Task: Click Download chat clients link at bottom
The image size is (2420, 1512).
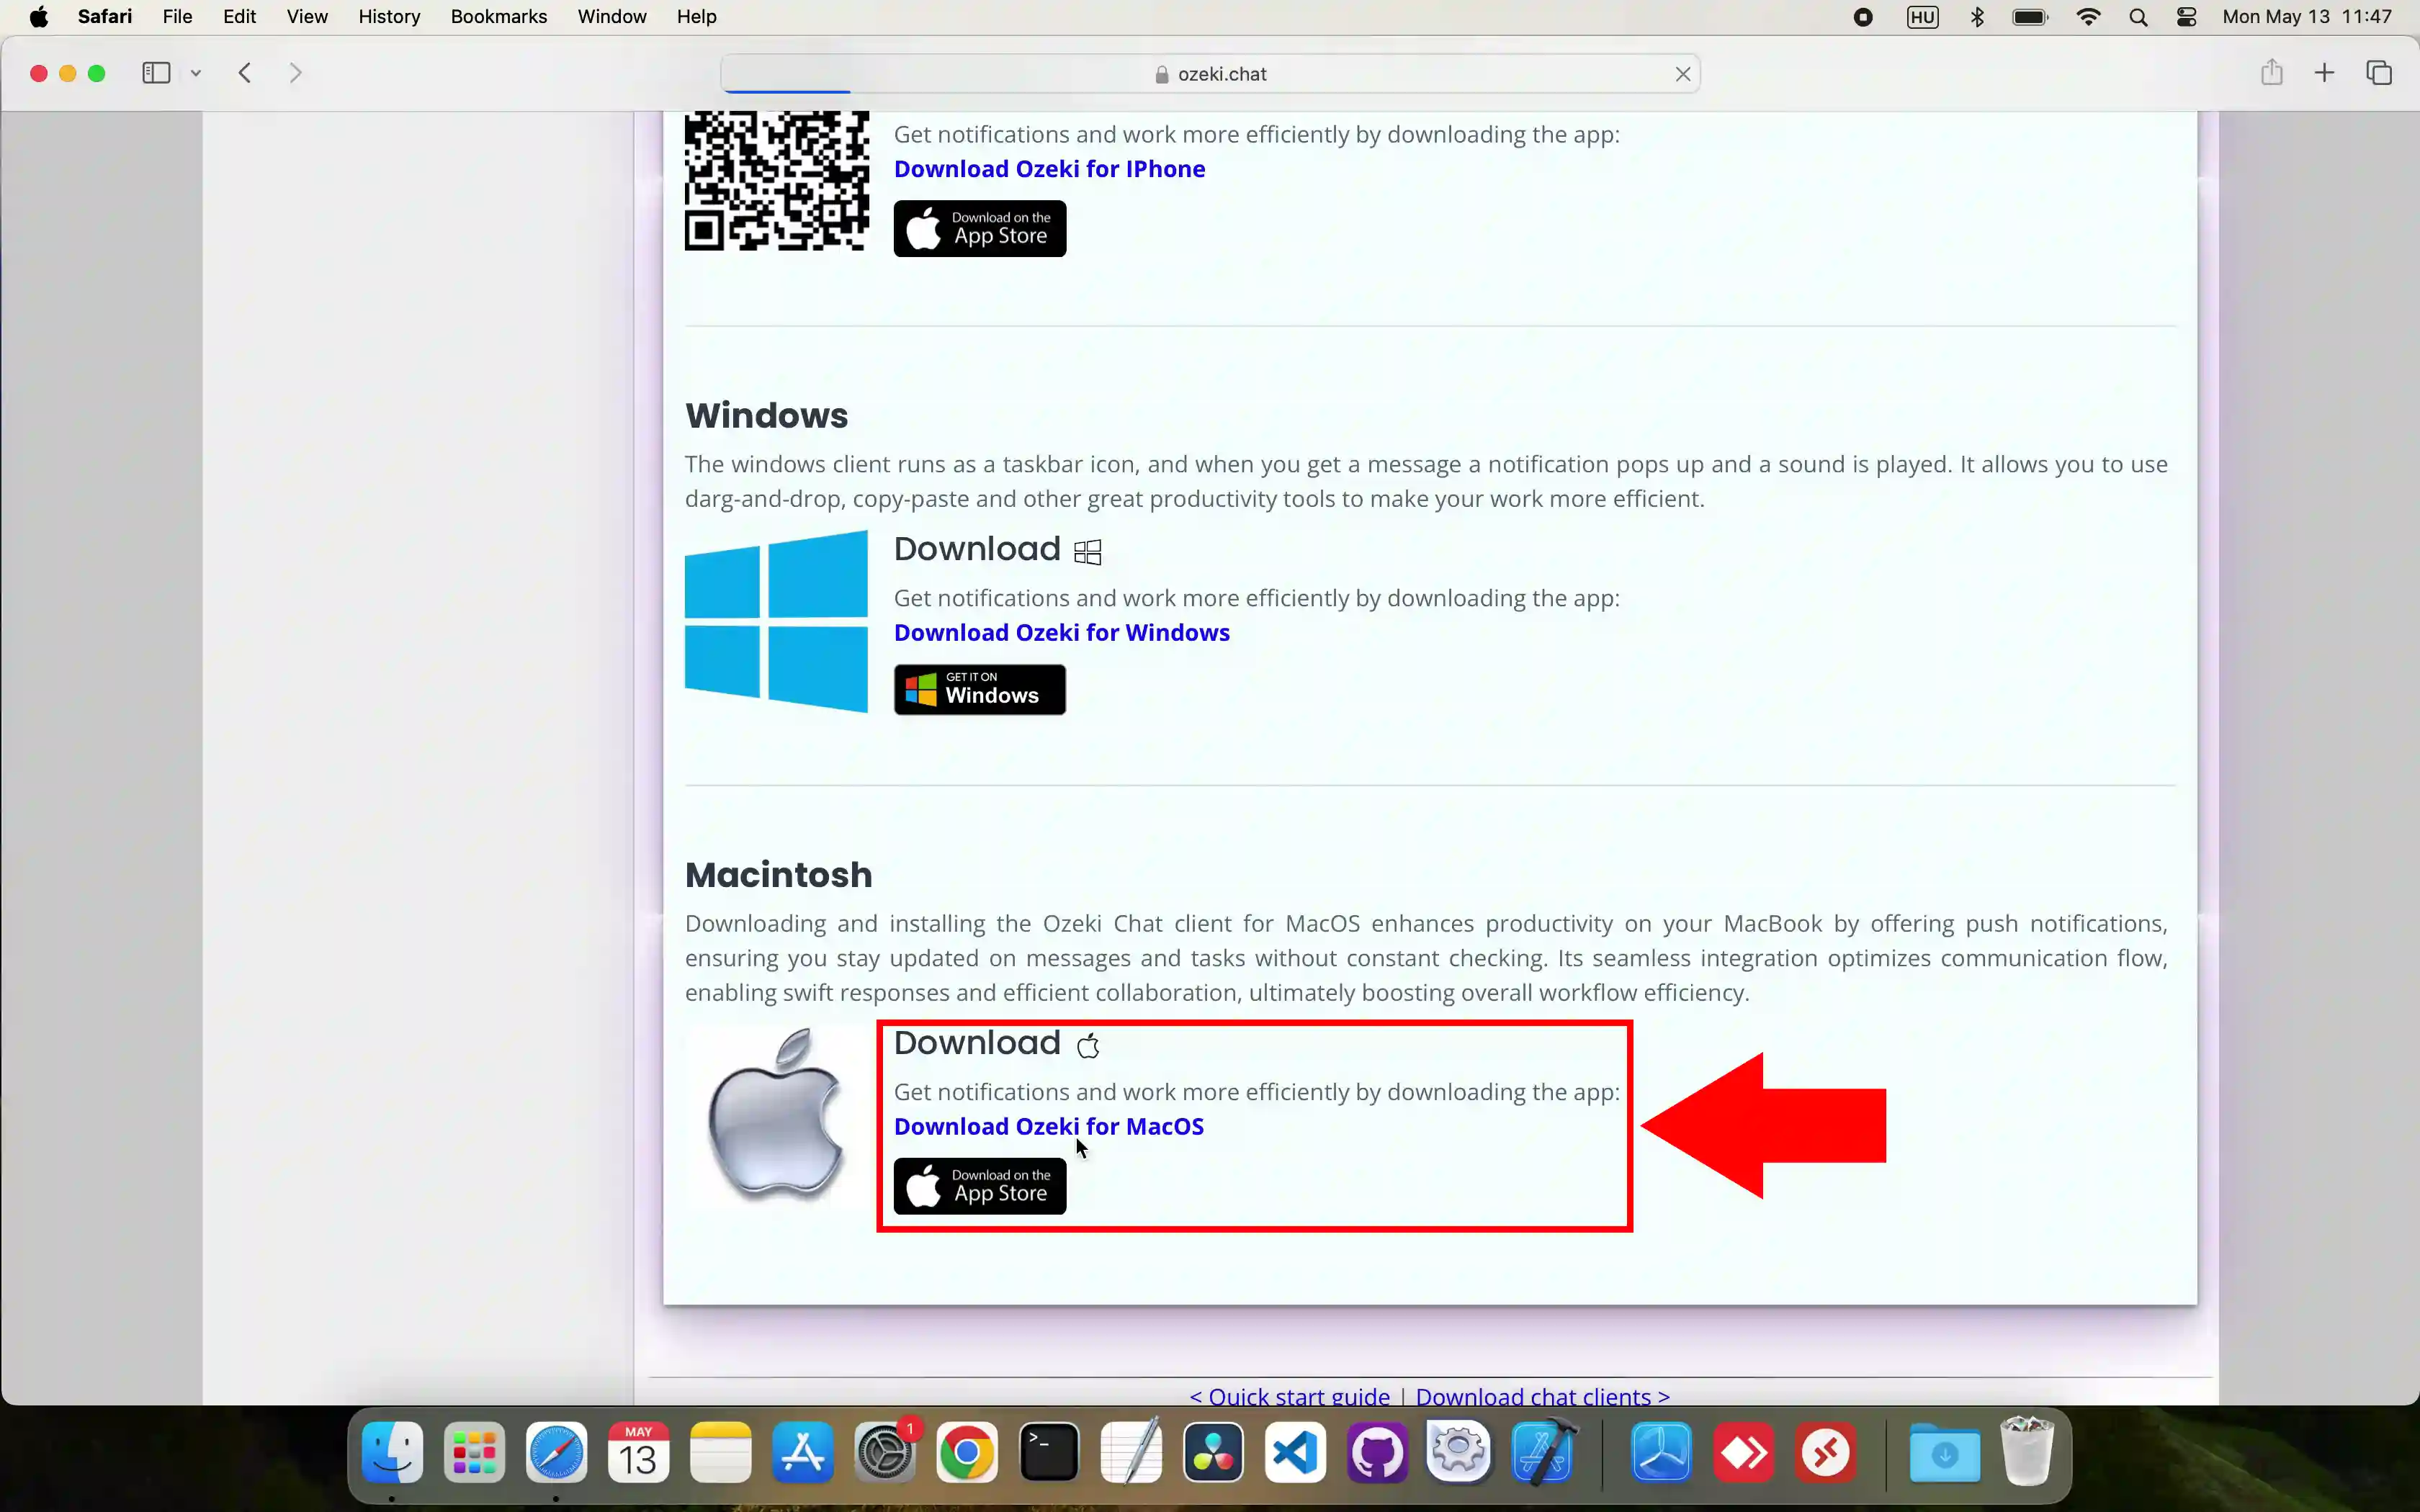Action: [x=1540, y=1395]
